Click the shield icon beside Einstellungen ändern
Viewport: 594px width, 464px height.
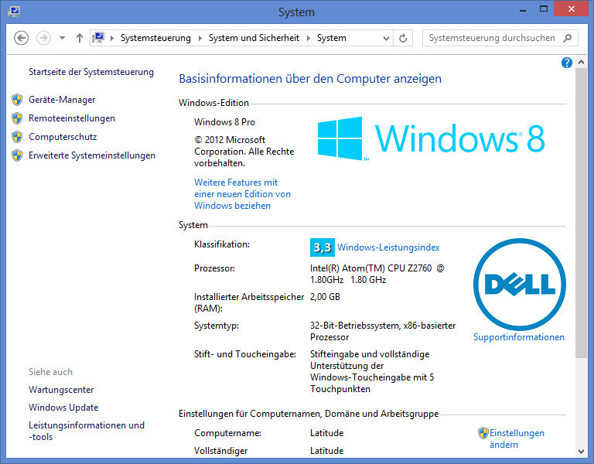coord(483,433)
